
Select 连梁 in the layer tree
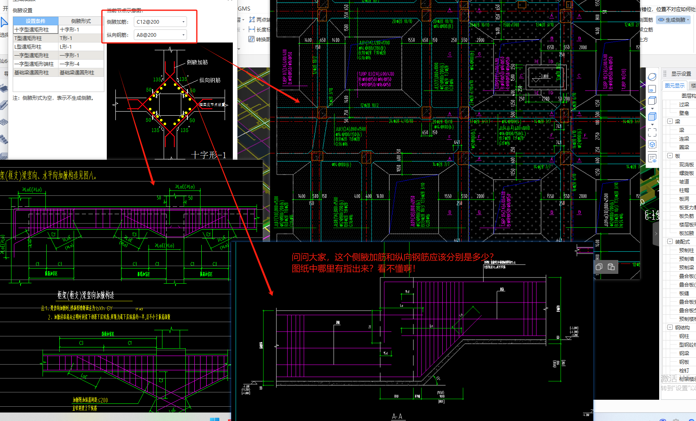click(x=684, y=139)
